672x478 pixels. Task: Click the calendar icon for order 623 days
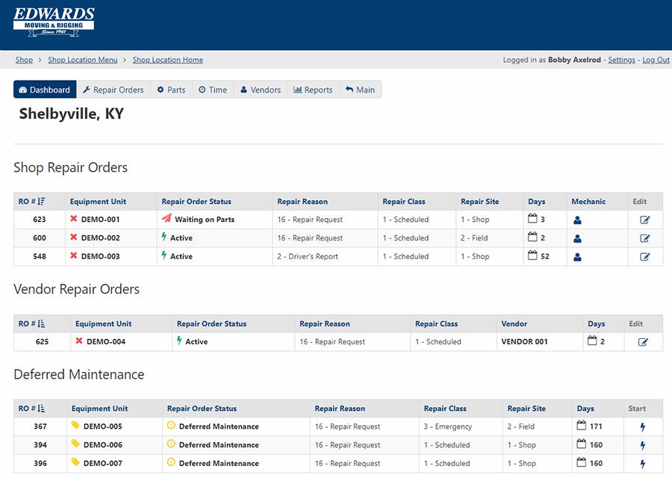[532, 218]
